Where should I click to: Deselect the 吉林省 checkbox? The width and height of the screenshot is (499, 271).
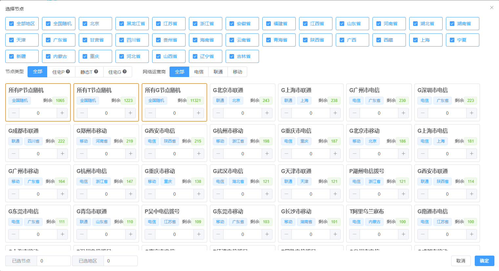[232, 56]
